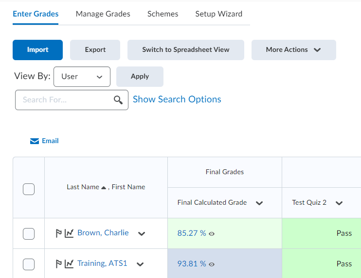The width and height of the screenshot is (361, 278).
Task: Open Training, ATS1 student link
Action: pyautogui.click(x=102, y=263)
